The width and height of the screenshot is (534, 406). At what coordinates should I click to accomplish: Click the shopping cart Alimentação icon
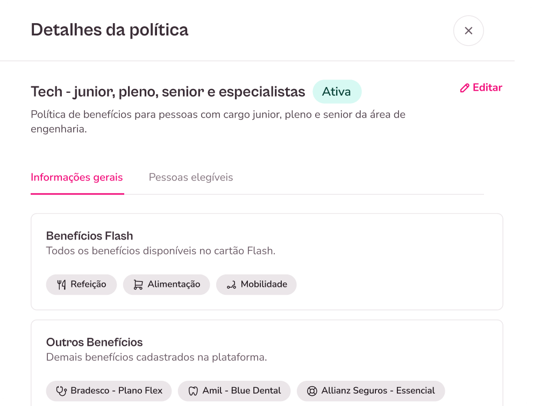point(138,285)
